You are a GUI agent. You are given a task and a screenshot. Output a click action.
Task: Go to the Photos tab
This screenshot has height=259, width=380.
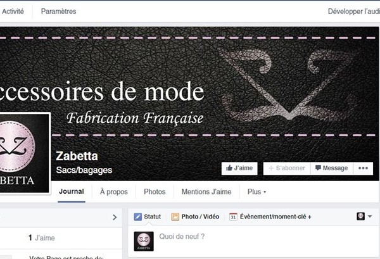[x=155, y=192]
